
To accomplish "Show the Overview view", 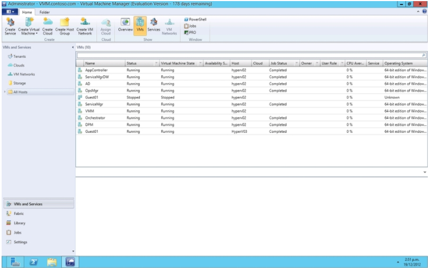I will (x=125, y=25).
